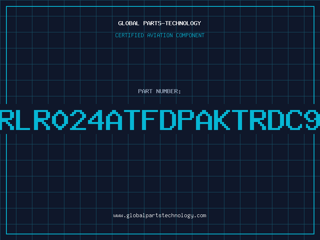
Task: Click the PART NUMBER: label
Action: tap(160, 91)
